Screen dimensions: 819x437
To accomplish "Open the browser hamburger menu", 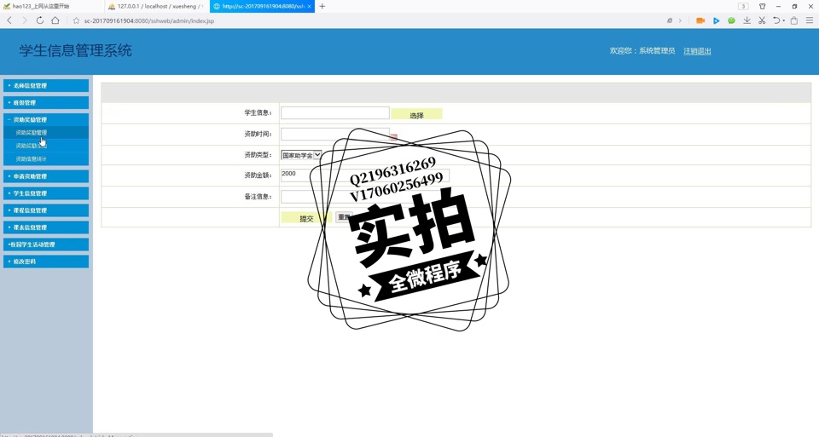I will tap(810, 20).
